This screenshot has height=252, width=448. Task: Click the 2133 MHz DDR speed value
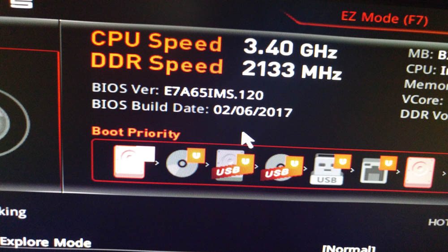click(x=292, y=70)
